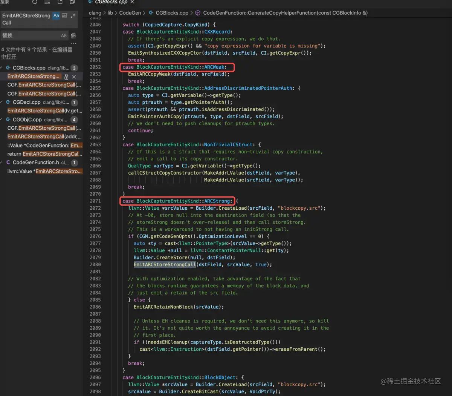Click 'ARCWeak' in case statement

[214, 67]
